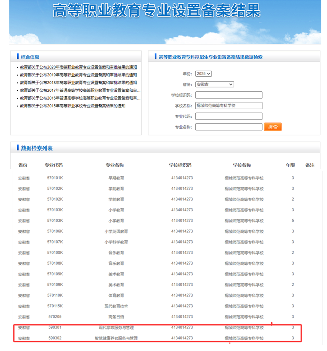Open the 2019 notice link
This screenshot has width=327, height=351.
(x=78, y=75)
